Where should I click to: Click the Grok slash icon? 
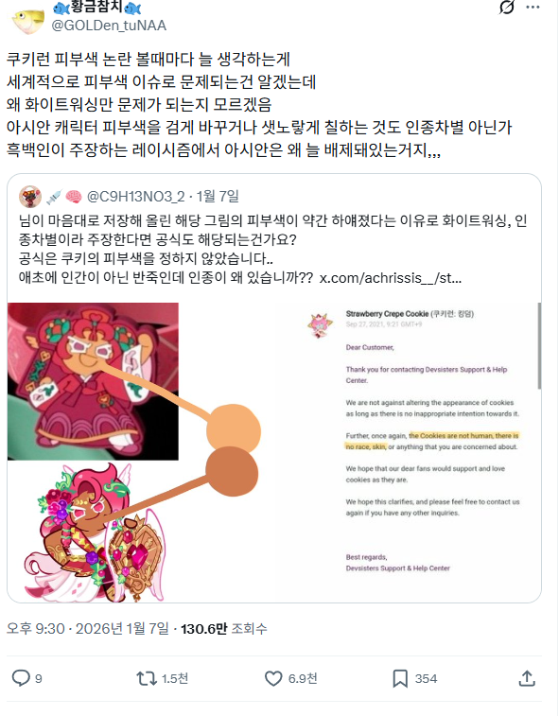506,8
